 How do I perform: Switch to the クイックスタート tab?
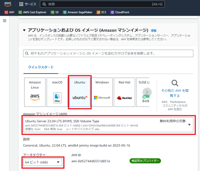point(41,67)
